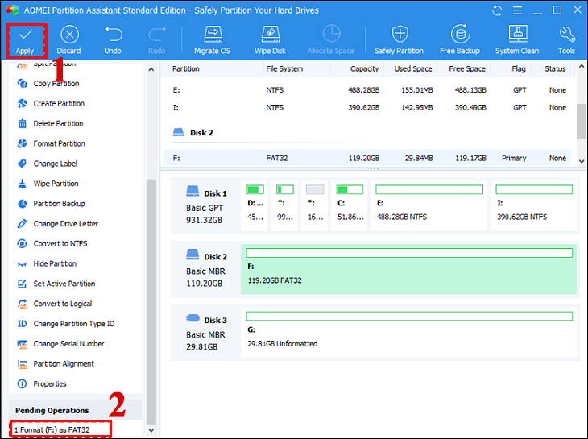Click the sidebar vertical scrollbar thumb

click(x=151, y=302)
